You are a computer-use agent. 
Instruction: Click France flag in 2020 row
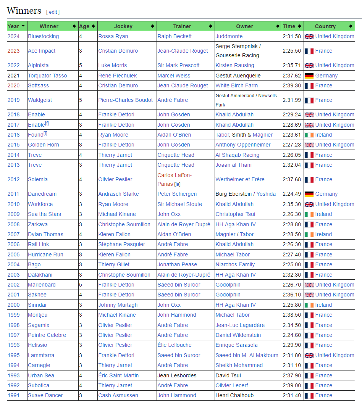(309, 86)
